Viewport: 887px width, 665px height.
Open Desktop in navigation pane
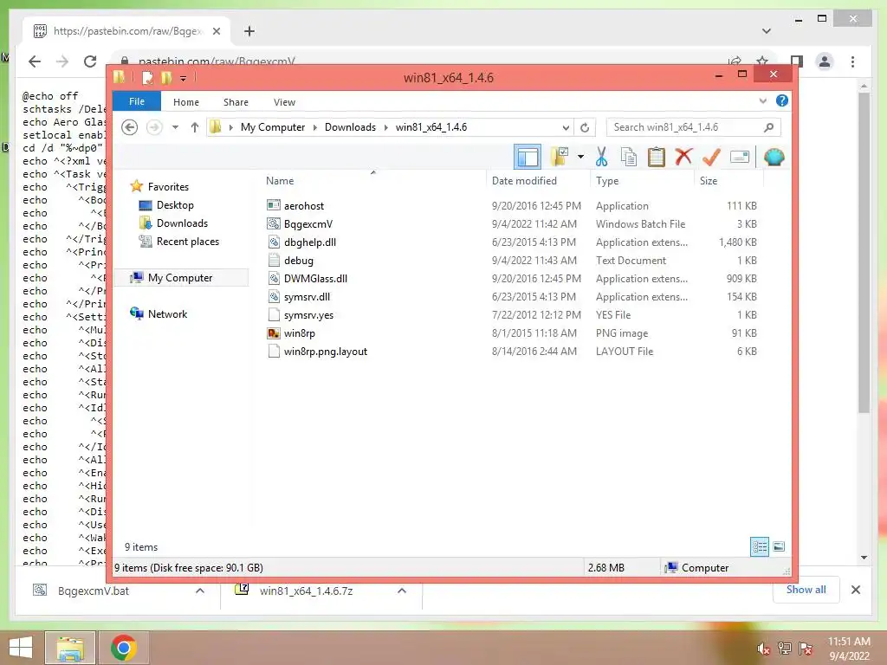tap(175, 205)
